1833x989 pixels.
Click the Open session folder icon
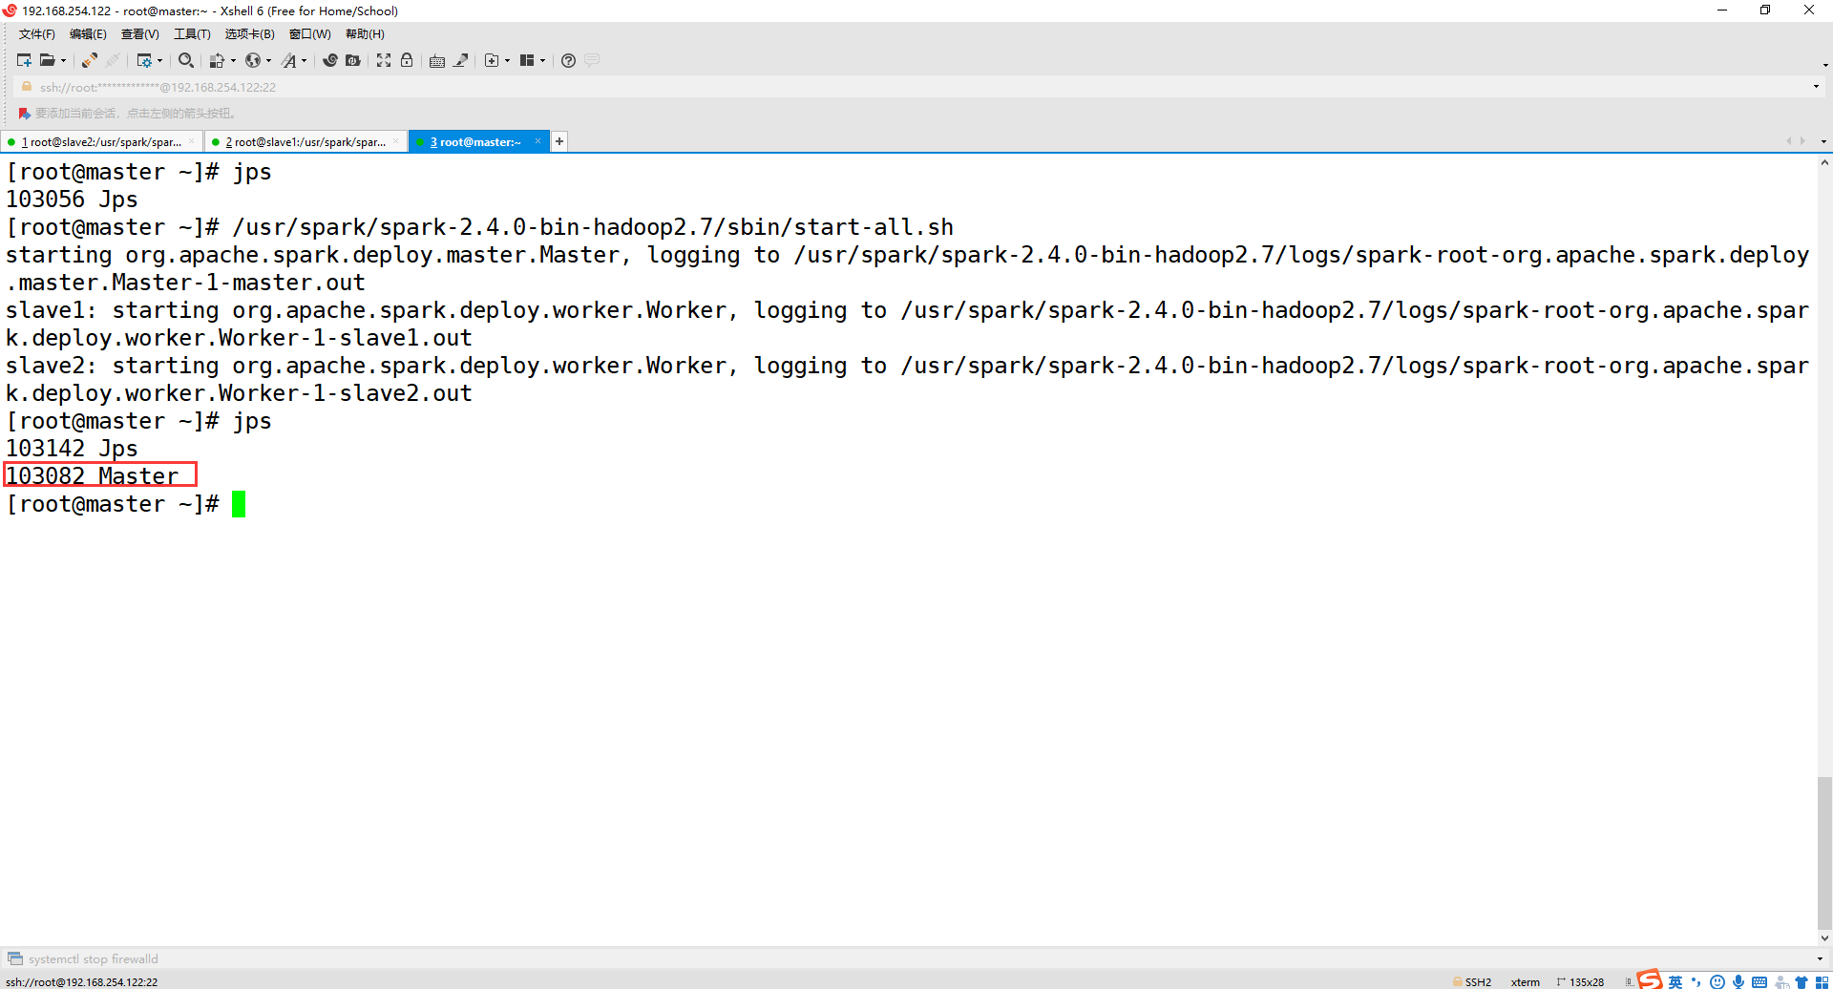coord(47,60)
